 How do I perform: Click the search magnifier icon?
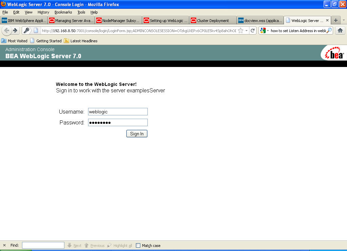pyautogui.click(x=329, y=30)
